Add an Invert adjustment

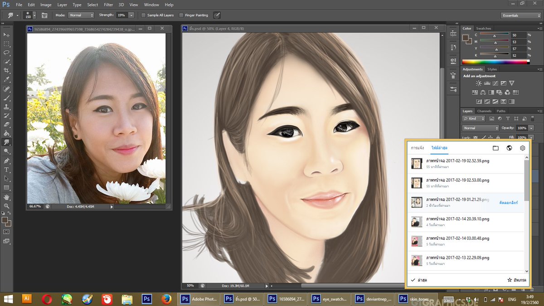pos(479,102)
